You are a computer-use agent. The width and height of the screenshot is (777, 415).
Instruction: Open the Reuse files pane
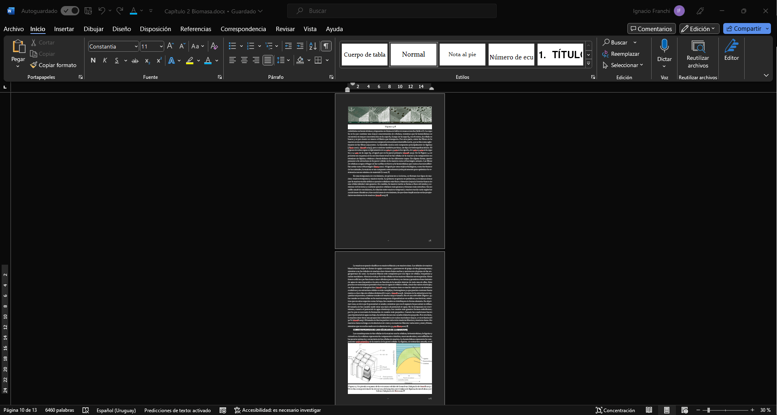(698, 54)
